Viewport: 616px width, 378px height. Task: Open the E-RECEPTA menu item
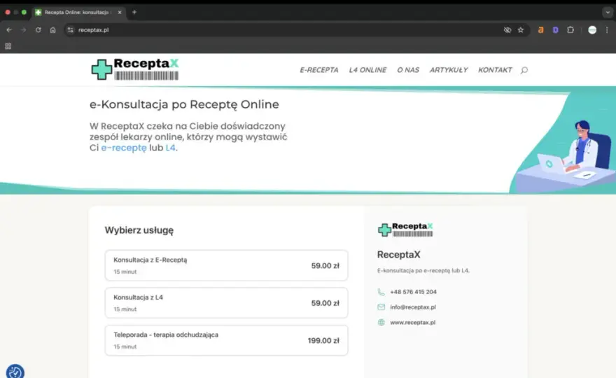pyautogui.click(x=319, y=70)
